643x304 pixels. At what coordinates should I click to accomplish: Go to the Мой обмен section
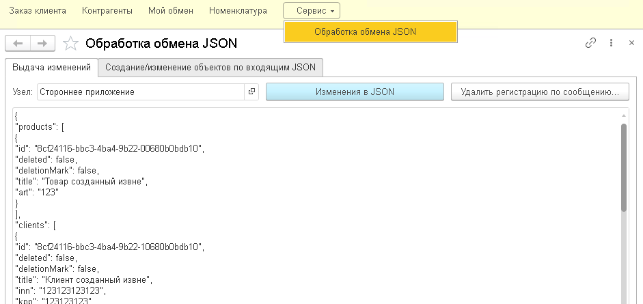(x=171, y=11)
